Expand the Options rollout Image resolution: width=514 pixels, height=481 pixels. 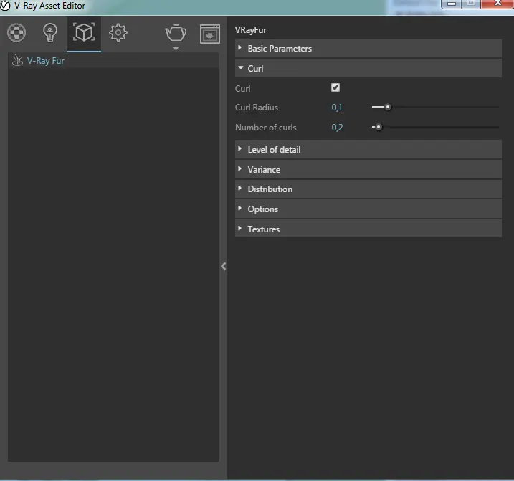pos(262,209)
